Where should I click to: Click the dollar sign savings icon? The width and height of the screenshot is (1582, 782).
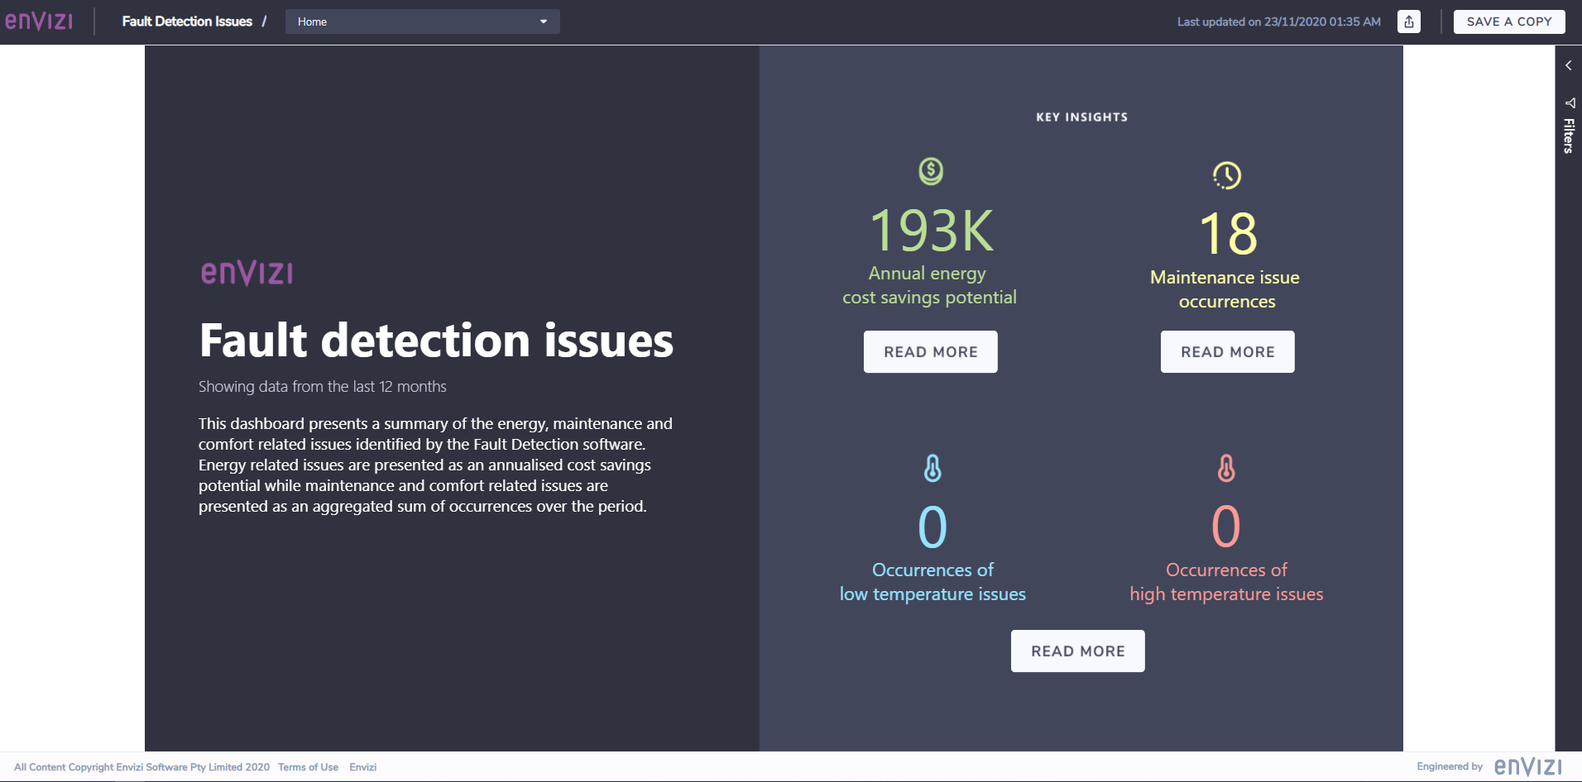pos(931,171)
